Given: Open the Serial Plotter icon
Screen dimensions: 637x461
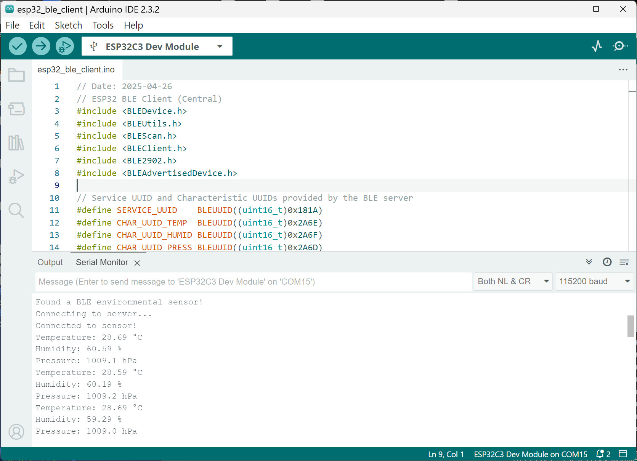Looking at the screenshot, I should click(x=597, y=46).
